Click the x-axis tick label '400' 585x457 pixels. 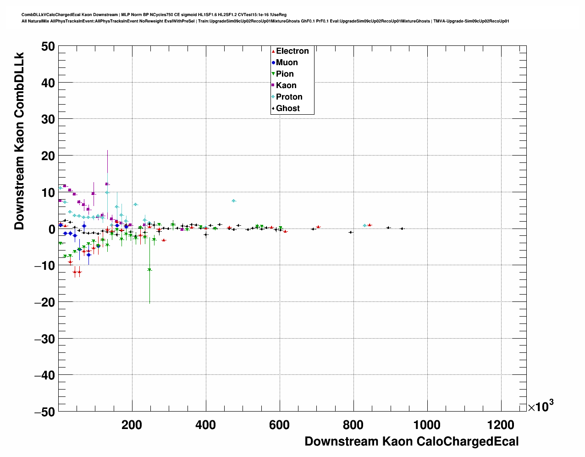click(x=206, y=424)
